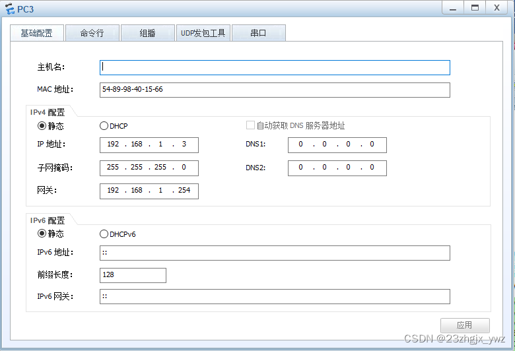Toggle 自动获取 DNS 服务器地址 checkbox
The width and height of the screenshot is (515, 351).
pos(250,125)
